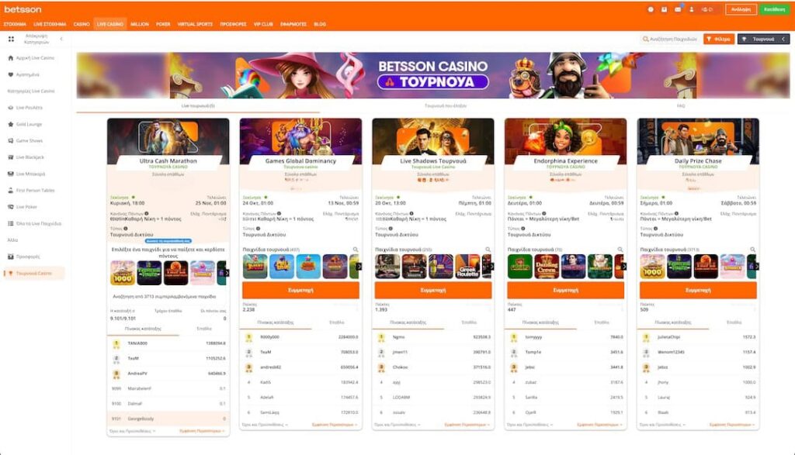Expand the Τουρνουά dropdown at top right

click(758, 39)
